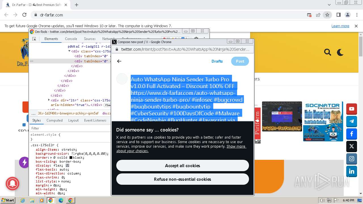Image resolution: width=363 pixels, height=204 pixels.
Task: Click the purple lightning bolt icon
Action: (24, 162)
